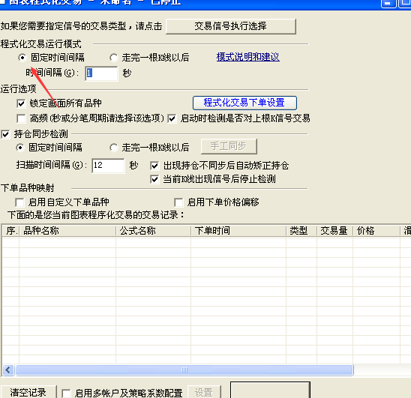Screen dimensions: 411x398
Task: Select 走完一根K线以后 for the run mode
Action: 113,58
